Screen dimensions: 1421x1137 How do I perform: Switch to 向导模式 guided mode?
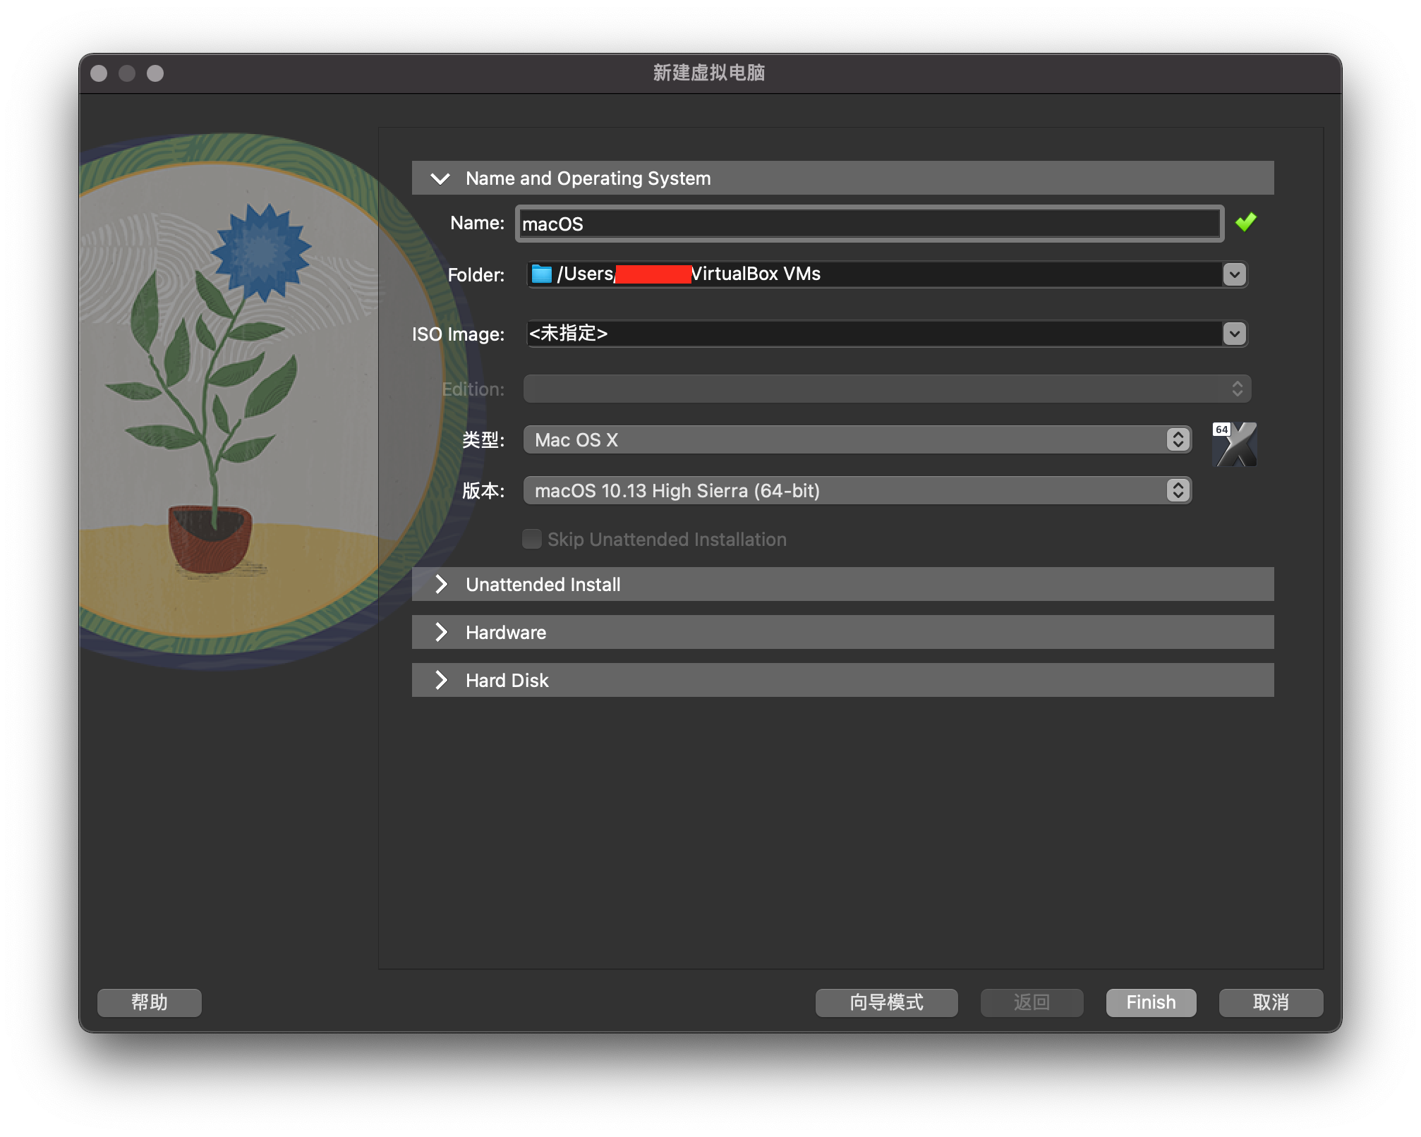886,1002
